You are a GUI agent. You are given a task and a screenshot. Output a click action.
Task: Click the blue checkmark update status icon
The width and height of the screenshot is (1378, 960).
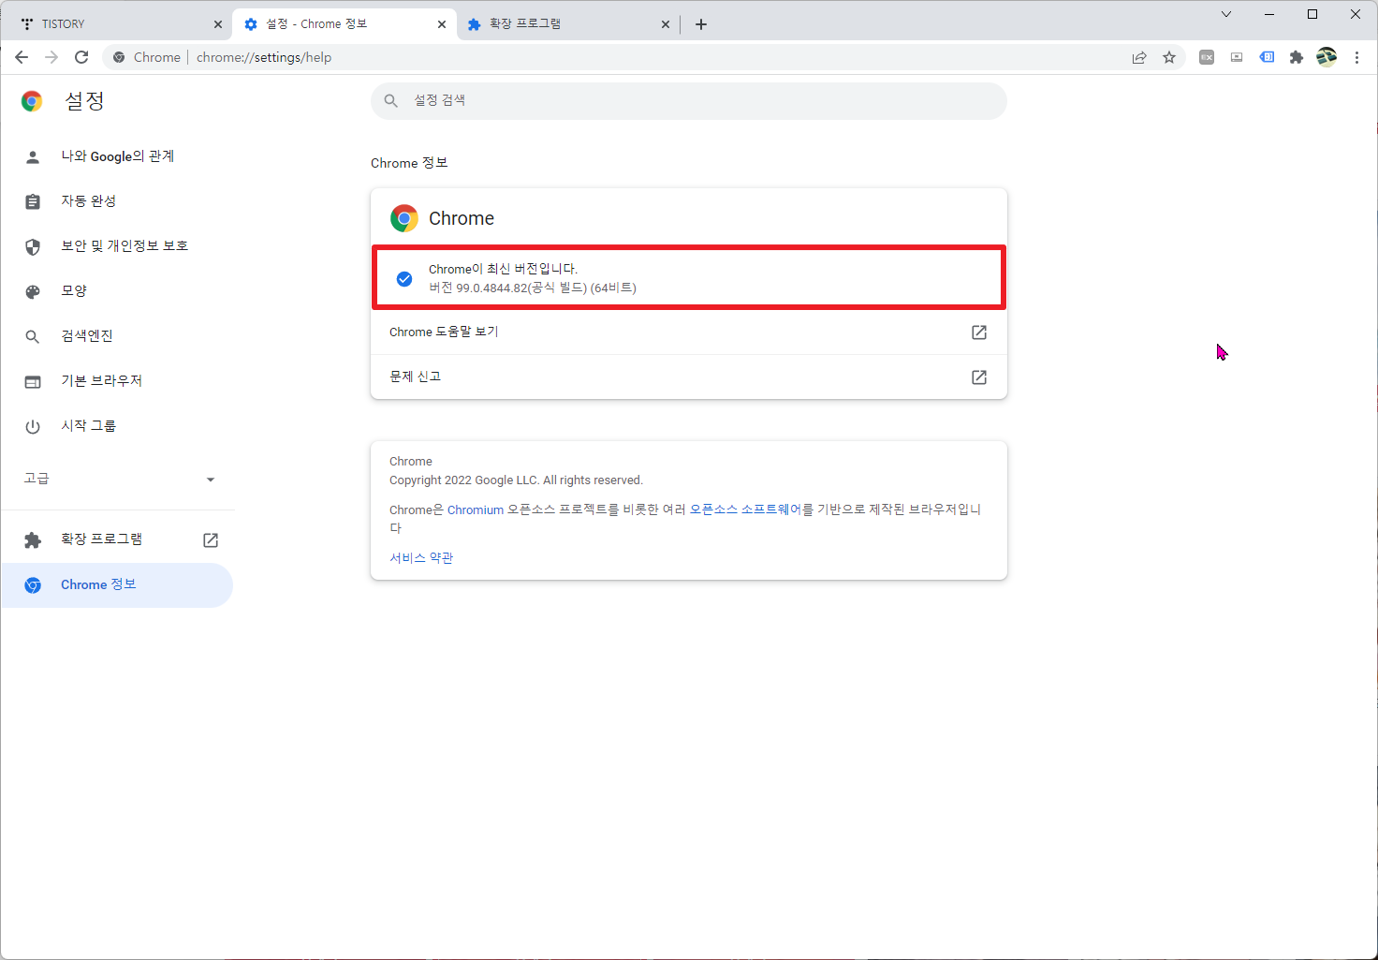(x=404, y=279)
